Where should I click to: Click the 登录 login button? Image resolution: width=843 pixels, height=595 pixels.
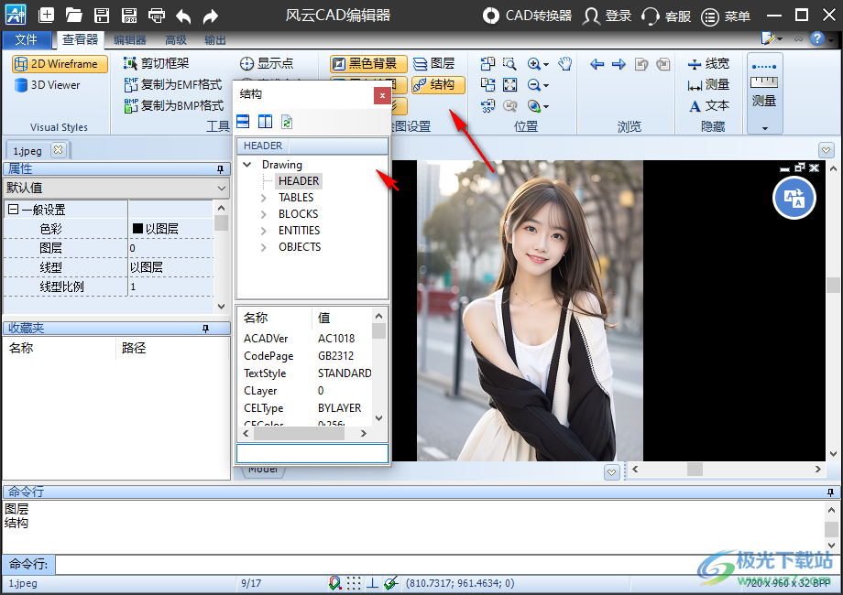[x=608, y=16]
